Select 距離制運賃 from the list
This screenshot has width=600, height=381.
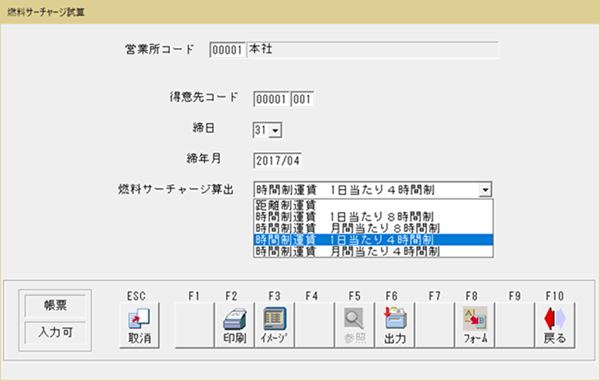click(x=373, y=205)
